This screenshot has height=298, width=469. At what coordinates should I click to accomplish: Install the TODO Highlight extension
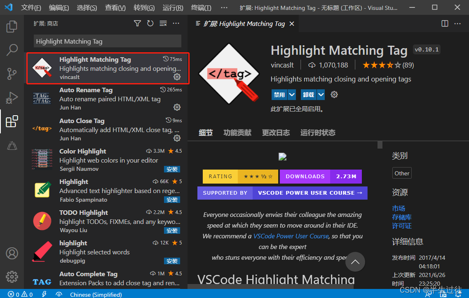[x=172, y=230]
